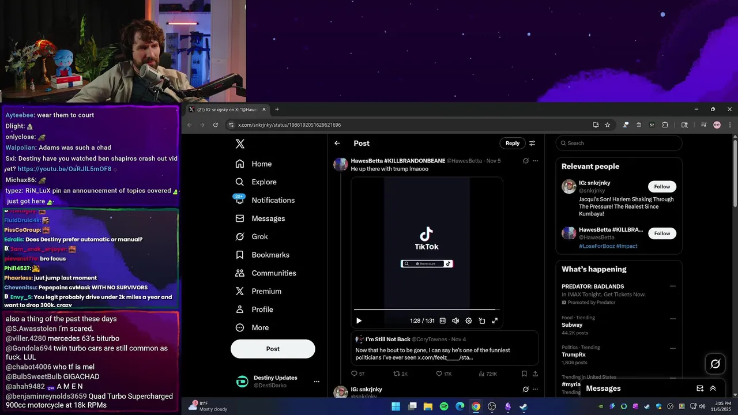The width and height of the screenshot is (738, 415).
Task: Open Communities in X sidebar
Action: coord(265,273)
